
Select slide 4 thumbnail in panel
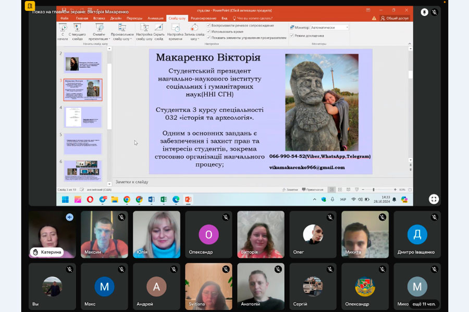(83, 117)
